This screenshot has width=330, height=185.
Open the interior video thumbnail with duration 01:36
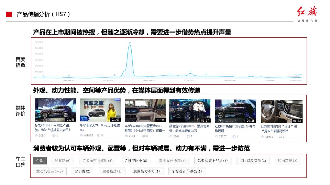[145, 111]
